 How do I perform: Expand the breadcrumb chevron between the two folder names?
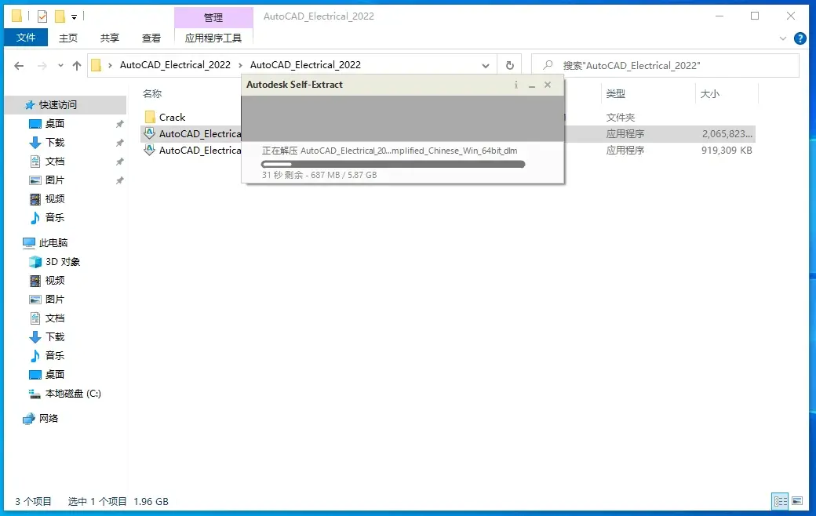240,65
